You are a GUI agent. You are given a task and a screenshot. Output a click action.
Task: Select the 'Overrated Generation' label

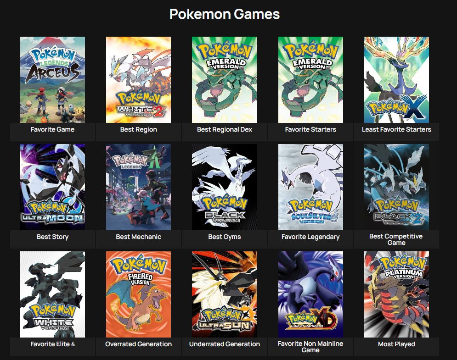[x=138, y=344]
